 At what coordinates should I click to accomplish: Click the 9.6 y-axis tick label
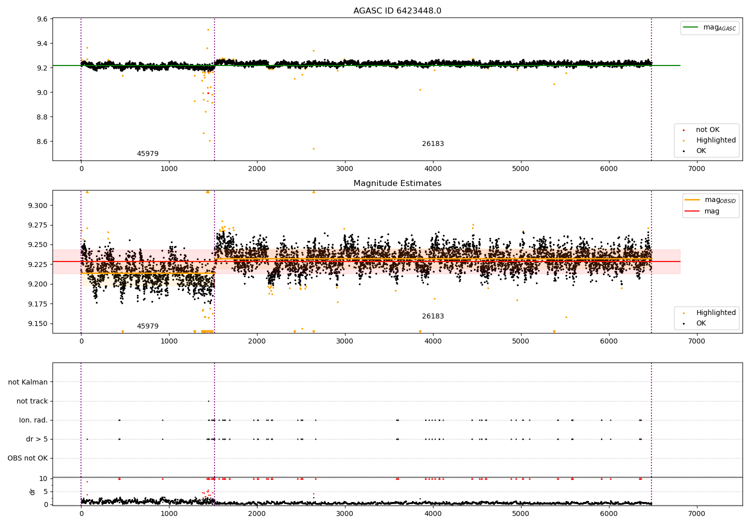pyautogui.click(x=42, y=19)
